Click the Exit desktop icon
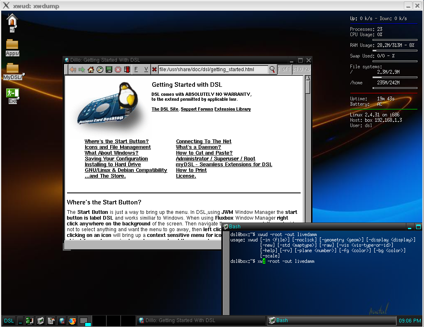The width and height of the screenshot is (424, 327). pyautogui.click(x=12, y=96)
